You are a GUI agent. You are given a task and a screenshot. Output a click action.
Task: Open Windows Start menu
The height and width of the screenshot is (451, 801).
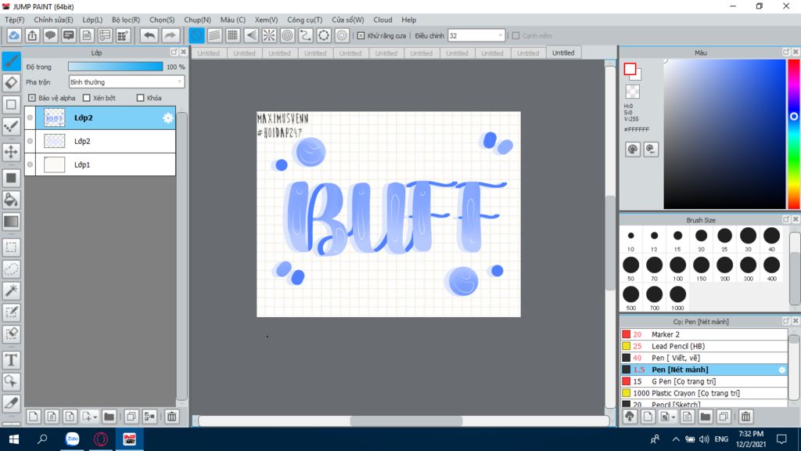coord(14,439)
